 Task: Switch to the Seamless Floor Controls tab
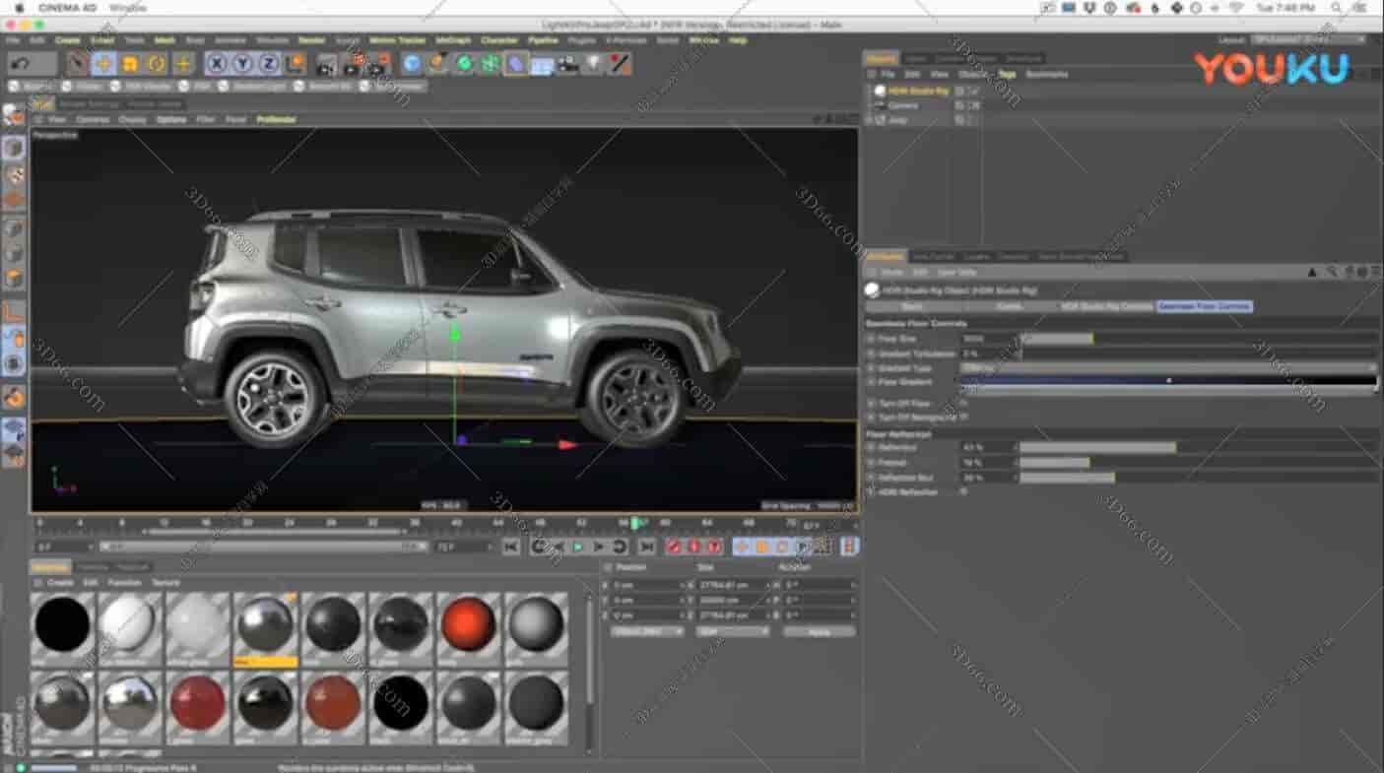coord(1203,304)
